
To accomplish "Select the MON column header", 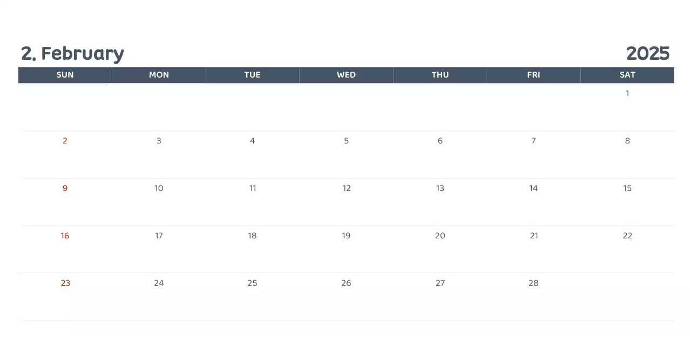I will tap(159, 75).
